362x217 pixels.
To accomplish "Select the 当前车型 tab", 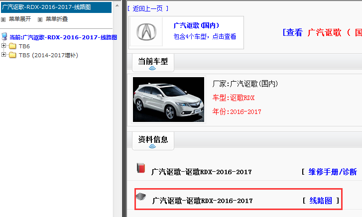I will coord(153,63).
